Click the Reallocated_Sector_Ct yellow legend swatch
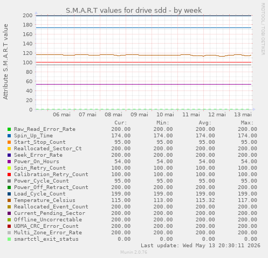Viewport: 268px width, 258px height. 9,149
